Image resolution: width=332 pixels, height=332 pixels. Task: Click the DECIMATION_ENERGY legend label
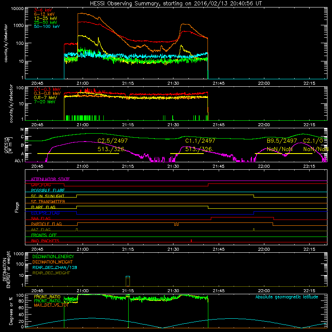(53, 256)
